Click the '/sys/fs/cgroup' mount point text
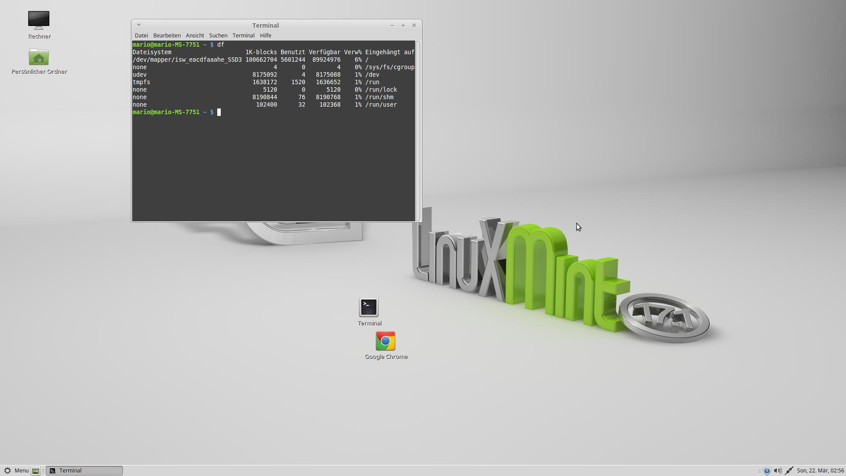The image size is (846, 476). [390, 67]
